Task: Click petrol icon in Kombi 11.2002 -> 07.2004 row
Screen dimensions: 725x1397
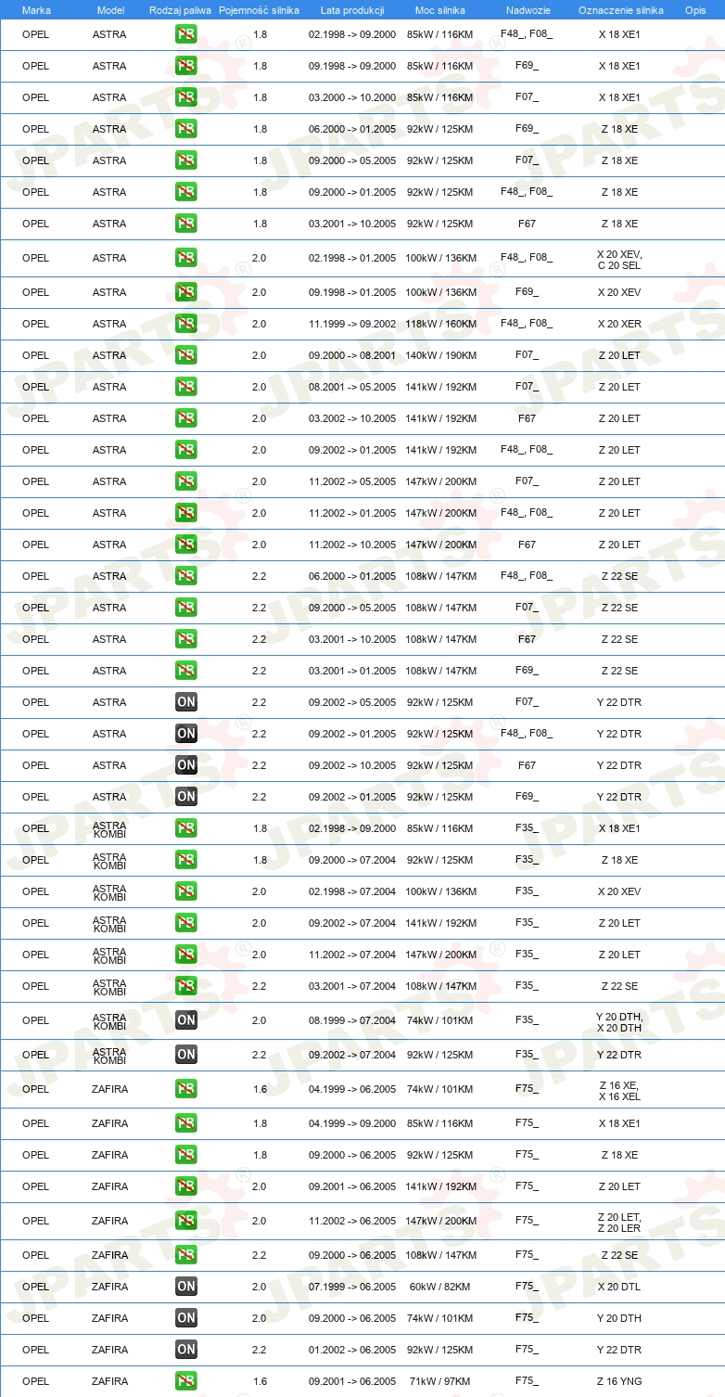Action: pyautogui.click(x=185, y=955)
